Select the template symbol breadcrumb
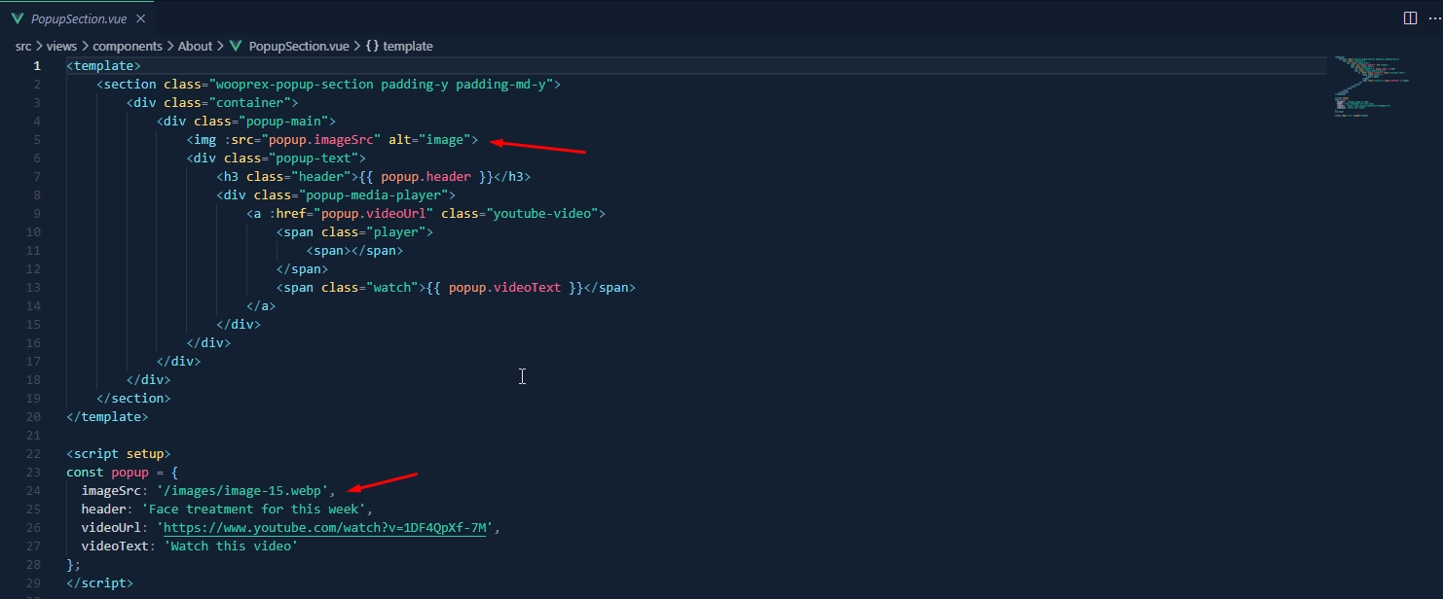The height and width of the screenshot is (599, 1443). (407, 46)
